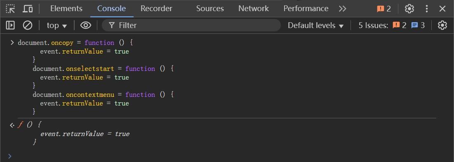Image resolution: width=454 pixels, height=162 pixels.
Task: Focus the console Filter input field
Action: 191,26
